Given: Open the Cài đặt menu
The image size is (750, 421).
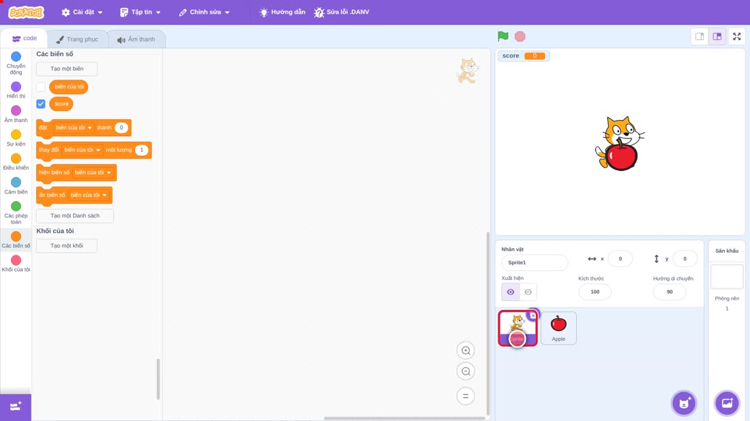Looking at the screenshot, I should coord(82,12).
